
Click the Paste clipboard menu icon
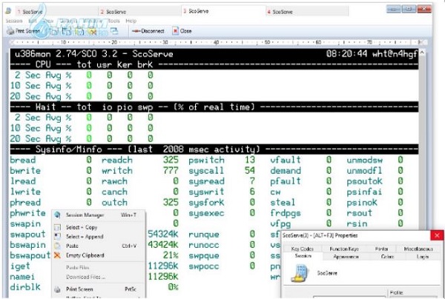tap(57, 246)
